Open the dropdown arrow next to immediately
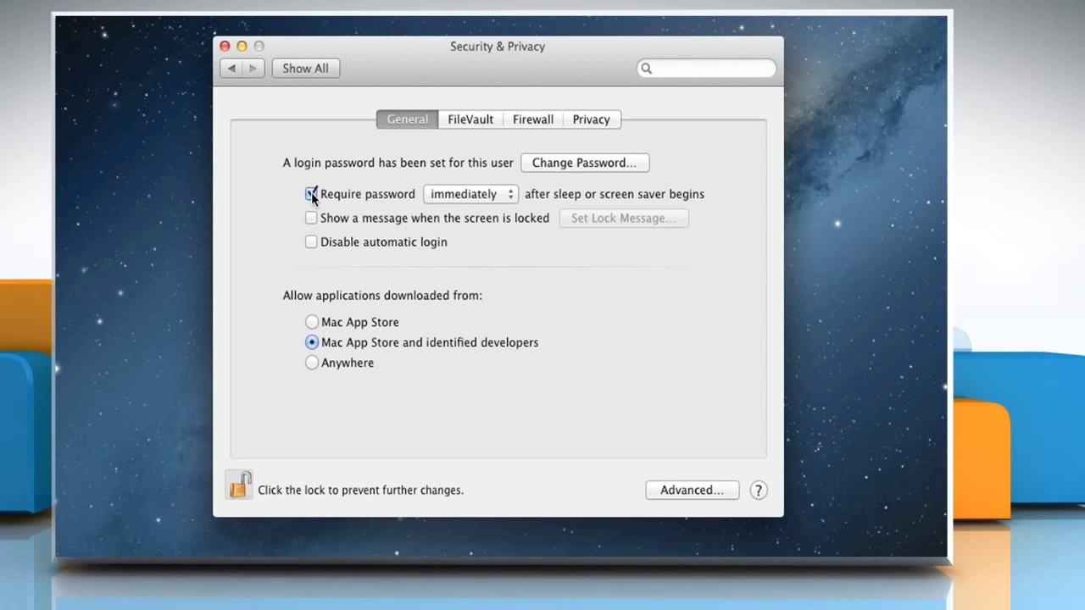The image size is (1085, 610). (509, 194)
